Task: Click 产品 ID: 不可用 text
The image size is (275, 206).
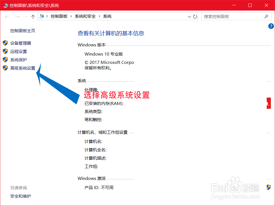Action: click(99, 188)
